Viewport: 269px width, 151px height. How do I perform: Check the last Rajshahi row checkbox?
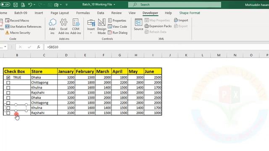pos(8,113)
